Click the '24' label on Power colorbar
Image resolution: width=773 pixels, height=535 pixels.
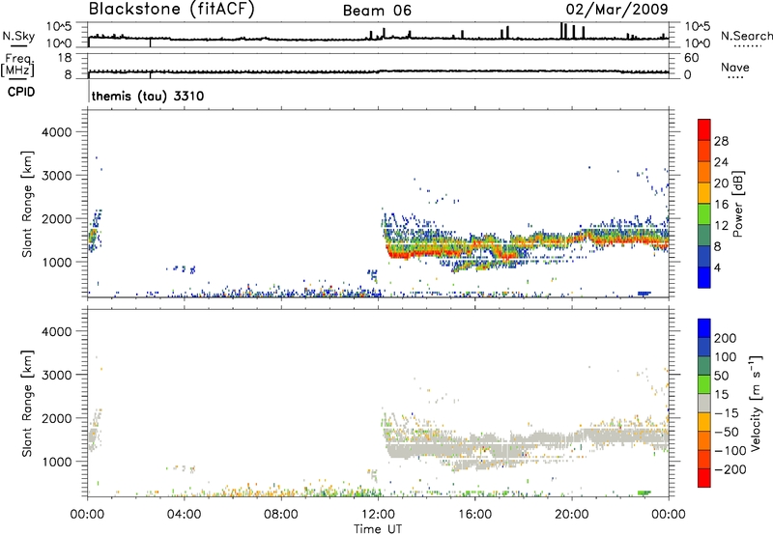coord(721,162)
